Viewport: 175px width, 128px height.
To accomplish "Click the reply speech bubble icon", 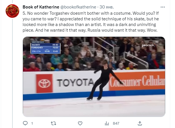I will [25, 123].
